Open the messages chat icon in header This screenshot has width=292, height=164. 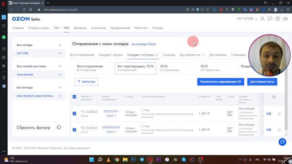(270, 19)
